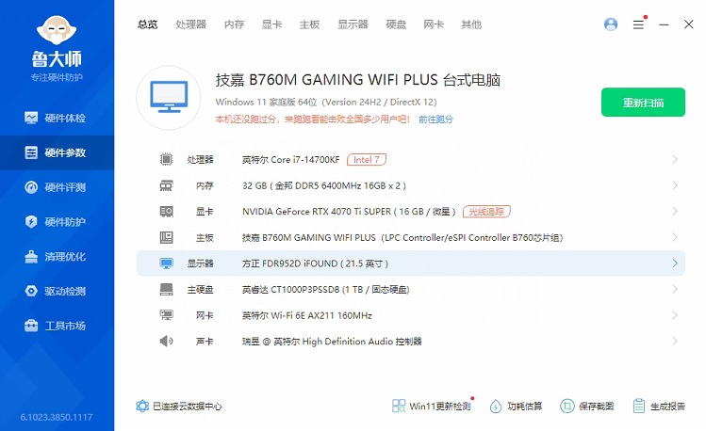Screen dimensions: 706x431
Task: Expand the 显示器 row chevron
Action: (675, 263)
